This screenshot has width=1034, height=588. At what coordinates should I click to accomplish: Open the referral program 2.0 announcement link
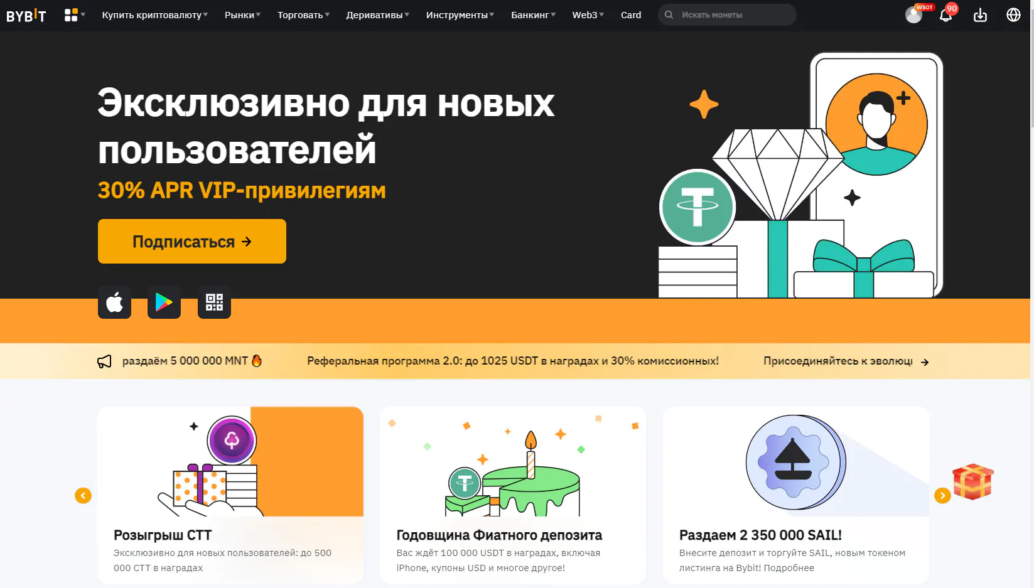click(x=513, y=361)
